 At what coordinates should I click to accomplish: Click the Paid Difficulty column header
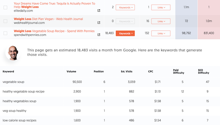tap(179, 72)
